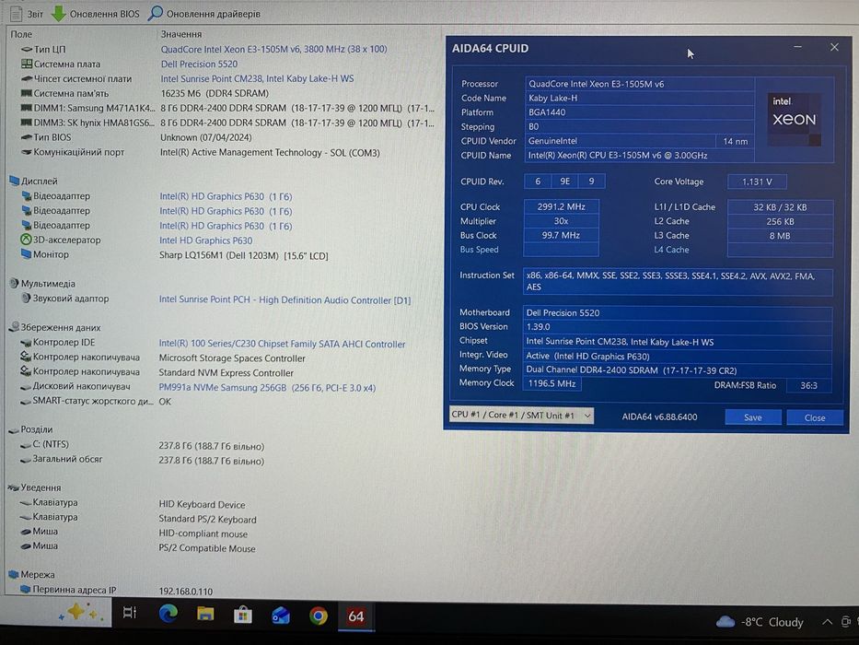Open the Intel Sunrise Point CM238 chipset link
The height and width of the screenshot is (645, 859).
click(x=257, y=78)
